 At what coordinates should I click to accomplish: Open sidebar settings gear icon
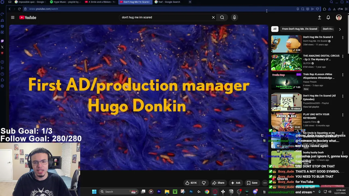(2, 86)
